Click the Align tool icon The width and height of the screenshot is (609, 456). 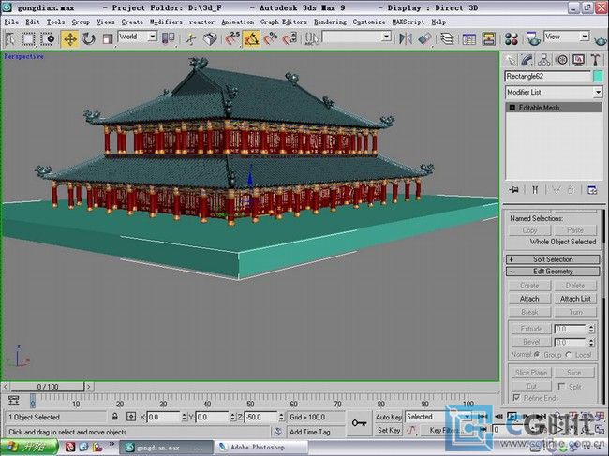[x=425, y=38]
